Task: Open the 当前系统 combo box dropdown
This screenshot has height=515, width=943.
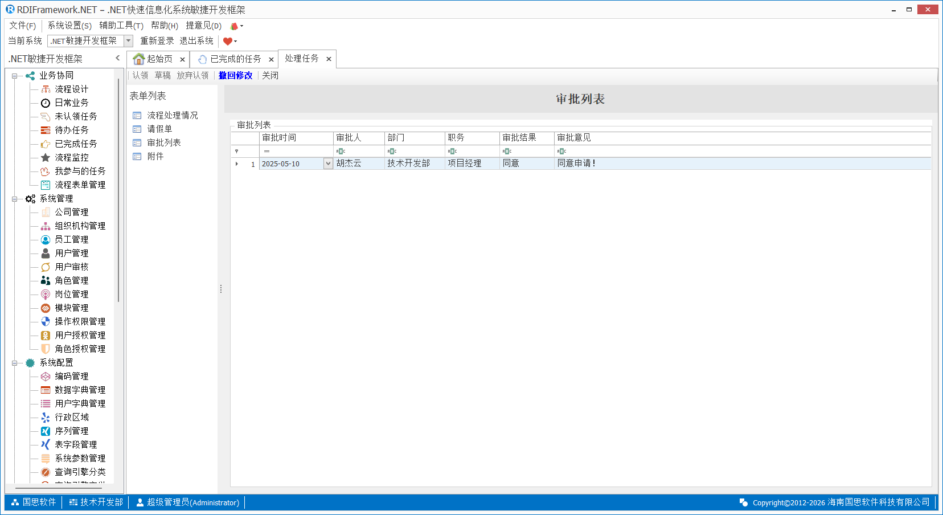Action: [x=128, y=41]
